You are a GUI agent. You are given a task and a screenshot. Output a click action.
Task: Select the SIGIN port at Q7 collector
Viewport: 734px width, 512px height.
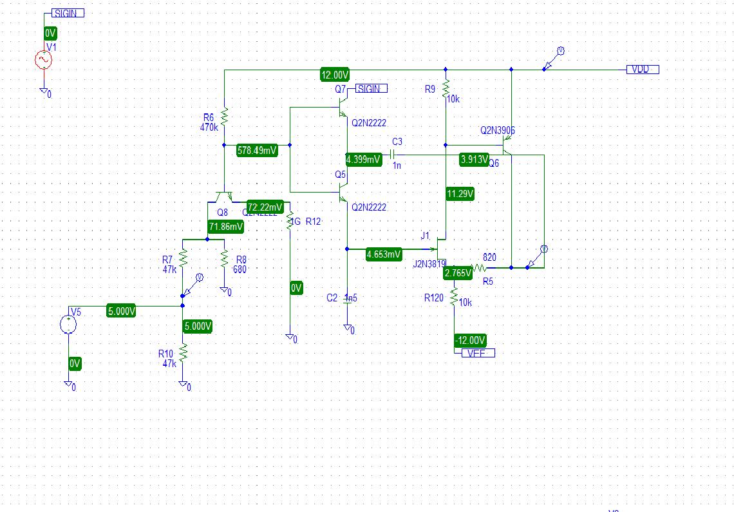372,88
